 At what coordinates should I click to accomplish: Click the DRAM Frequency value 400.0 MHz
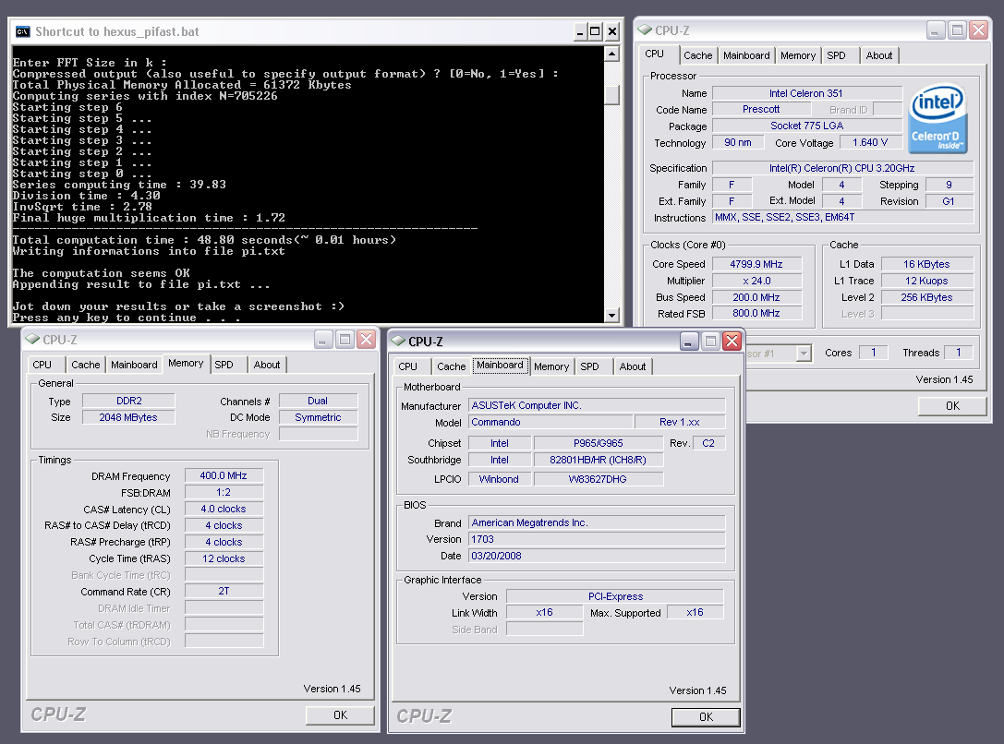[x=224, y=476]
